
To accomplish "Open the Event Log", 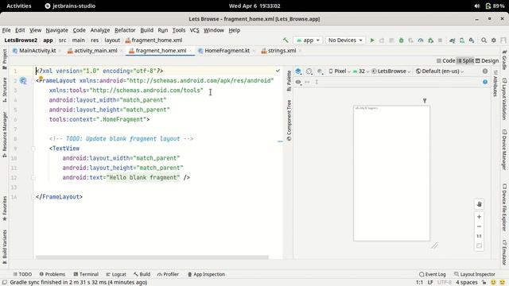I will (x=433, y=274).
